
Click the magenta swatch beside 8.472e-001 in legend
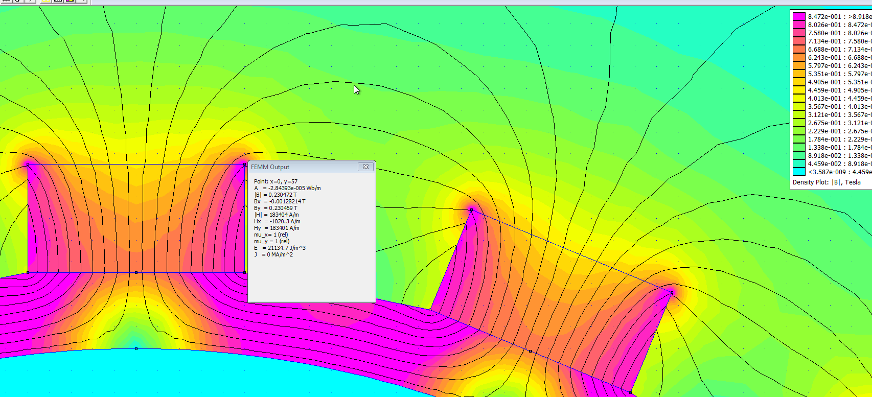click(799, 16)
